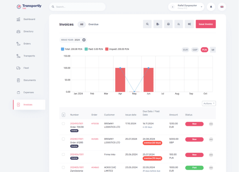Click the search icon in the invoices toolbar
This screenshot has width=239, height=172.
pyautogui.click(x=147, y=24)
